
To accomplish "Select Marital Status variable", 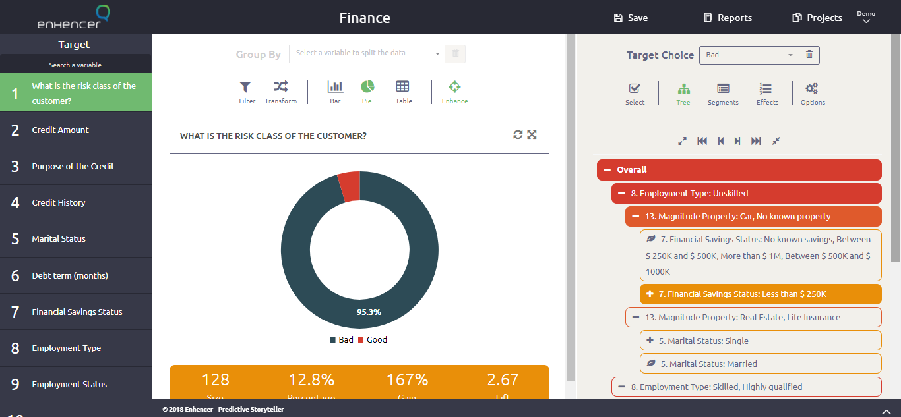I will pyautogui.click(x=76, y=238).
